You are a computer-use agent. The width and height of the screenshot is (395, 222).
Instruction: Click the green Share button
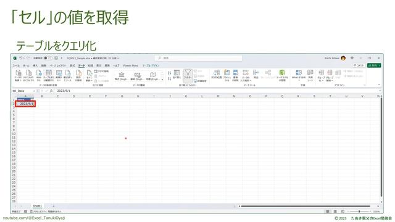click(374, 65)
